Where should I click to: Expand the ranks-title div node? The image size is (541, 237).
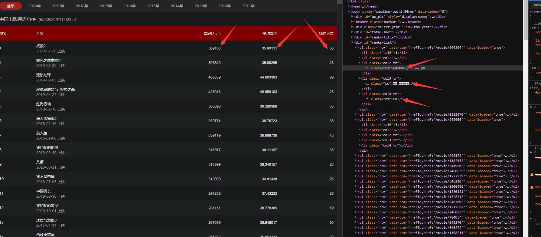(352, 37)
